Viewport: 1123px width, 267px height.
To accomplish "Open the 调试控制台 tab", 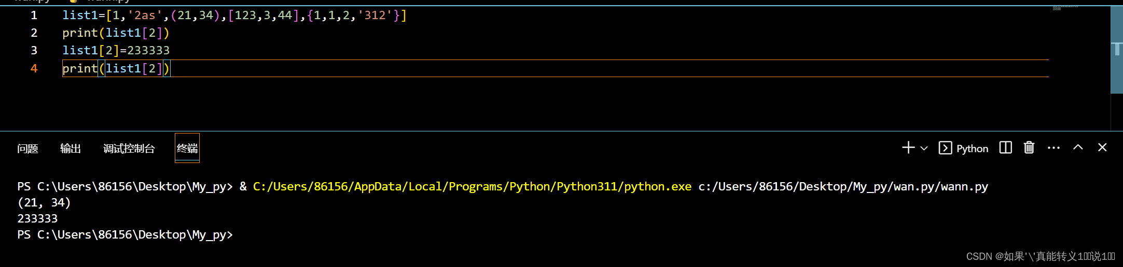I will pos(129,149).
